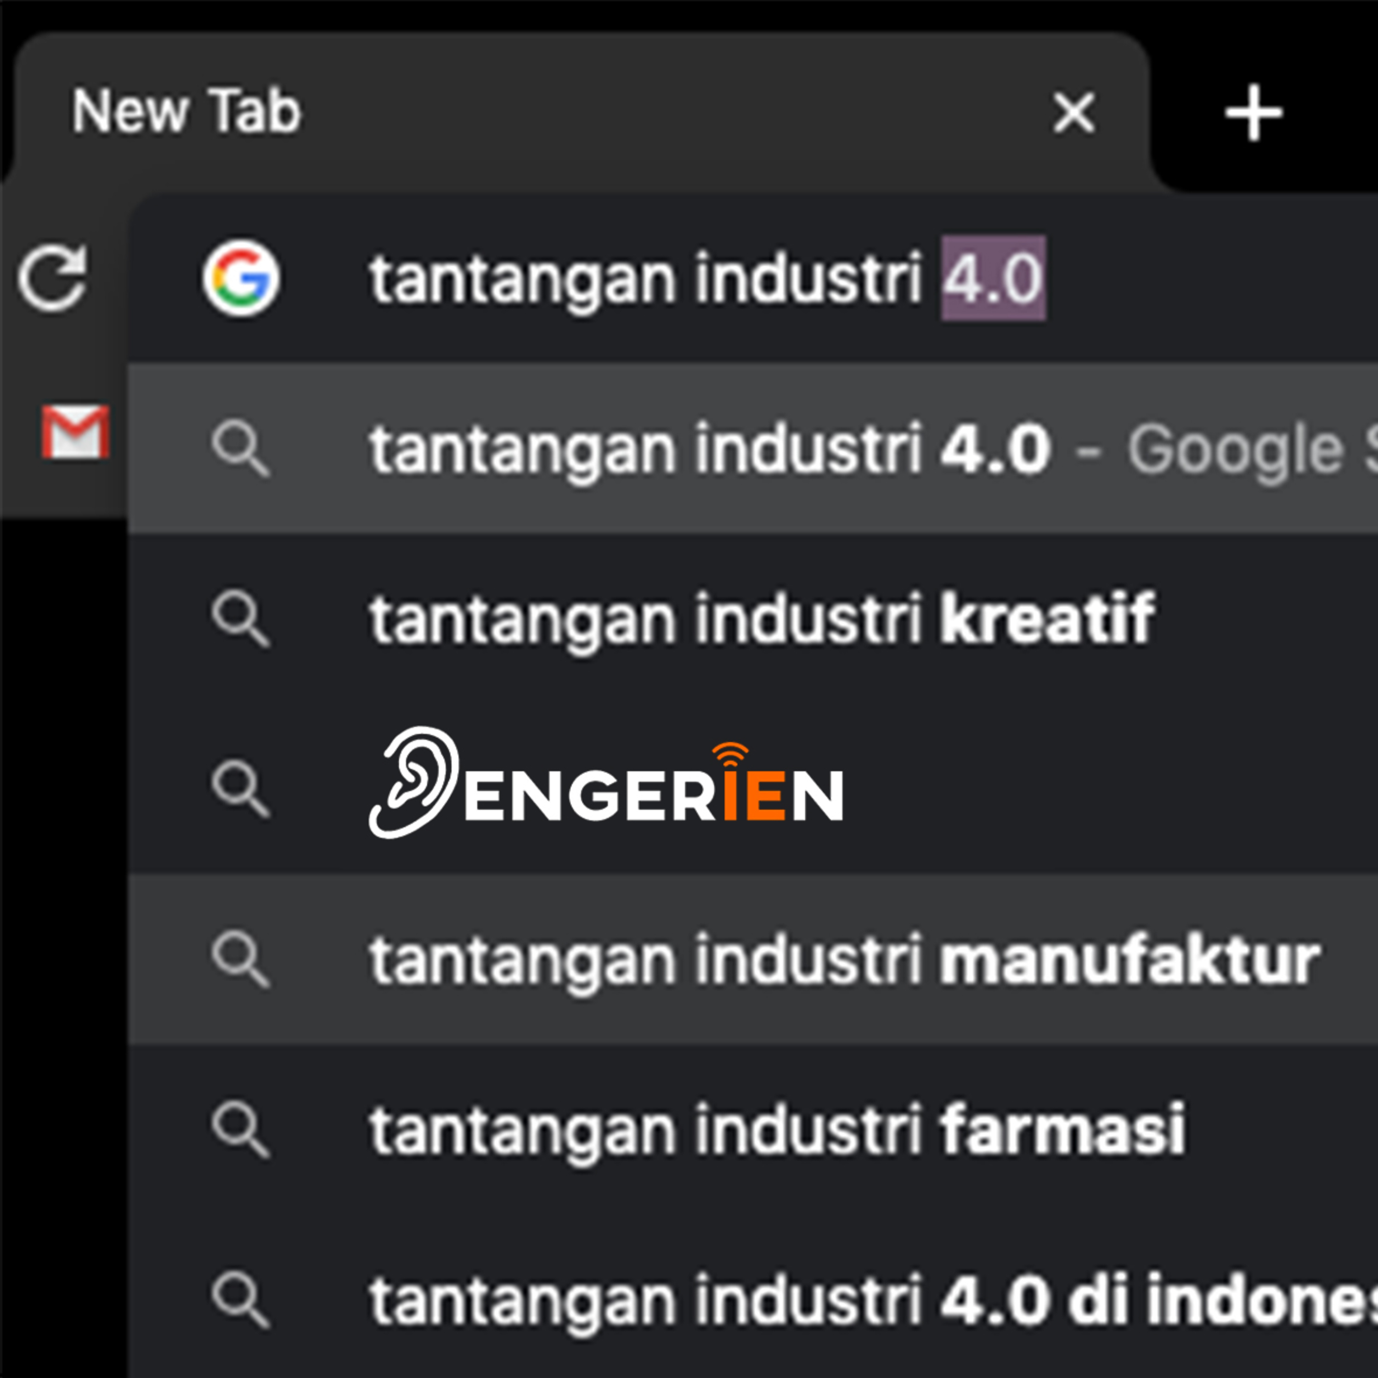
Task: Open the Gmail bookmark icon
Action: 76,432
